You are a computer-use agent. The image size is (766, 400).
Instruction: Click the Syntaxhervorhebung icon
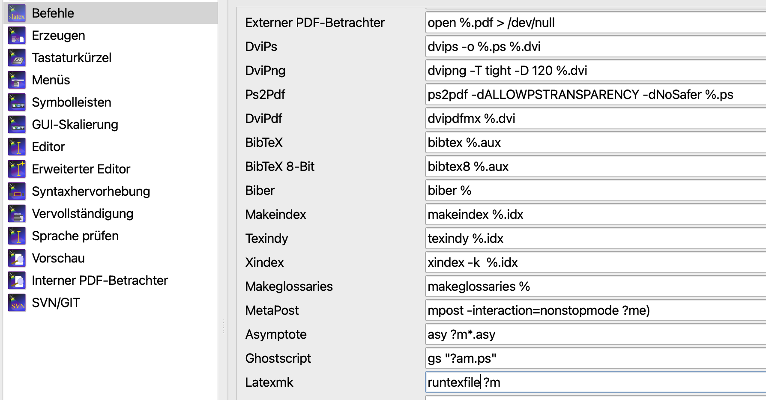(17, 191)
